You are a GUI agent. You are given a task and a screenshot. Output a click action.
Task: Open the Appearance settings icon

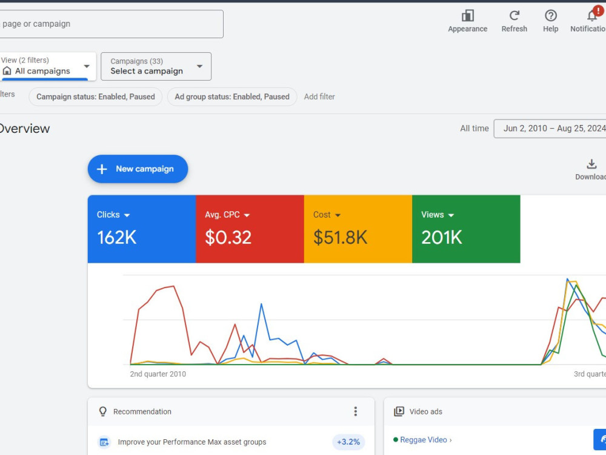[x=468, y=16]
